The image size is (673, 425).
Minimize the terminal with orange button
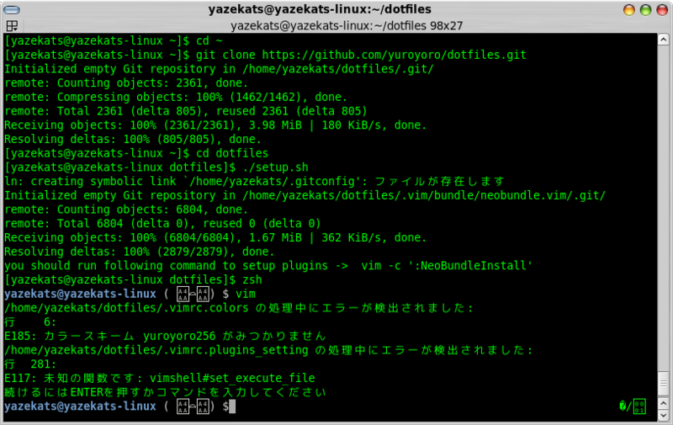(628, 10)
